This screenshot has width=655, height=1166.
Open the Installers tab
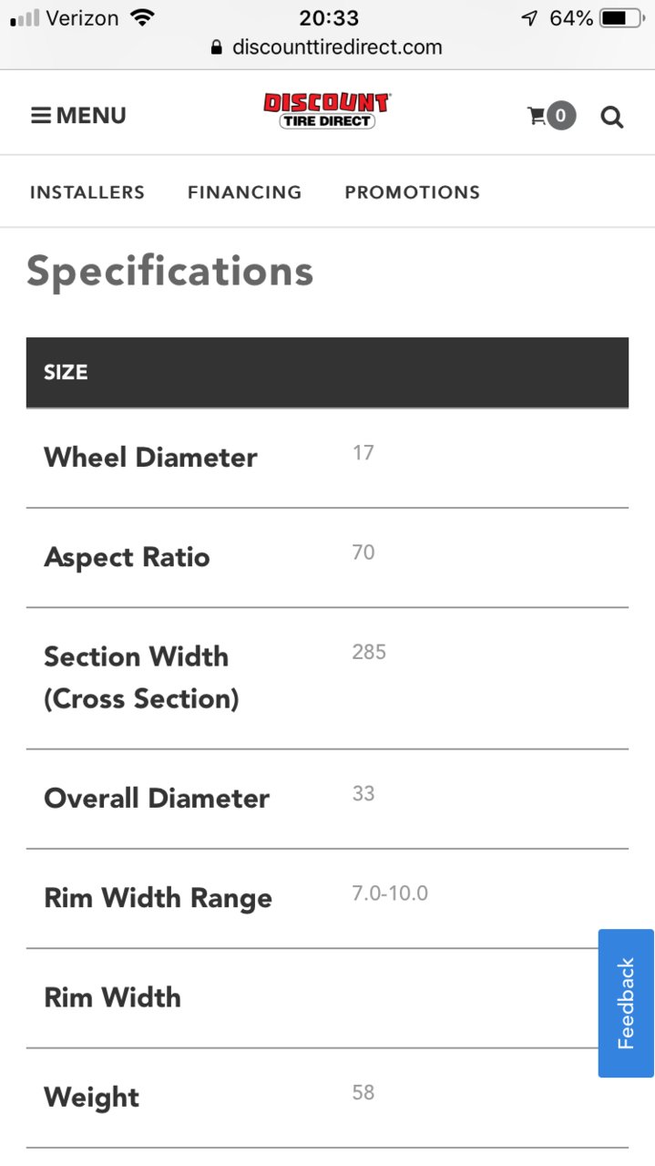[87, 192]
